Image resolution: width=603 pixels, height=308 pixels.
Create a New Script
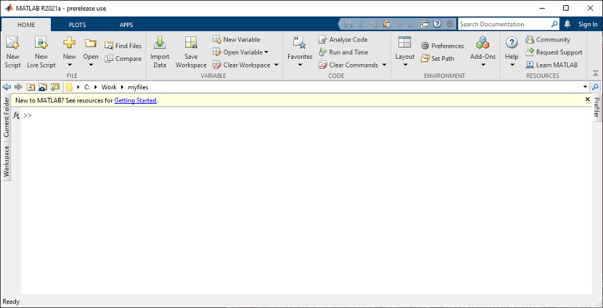(x=13, y=53)
